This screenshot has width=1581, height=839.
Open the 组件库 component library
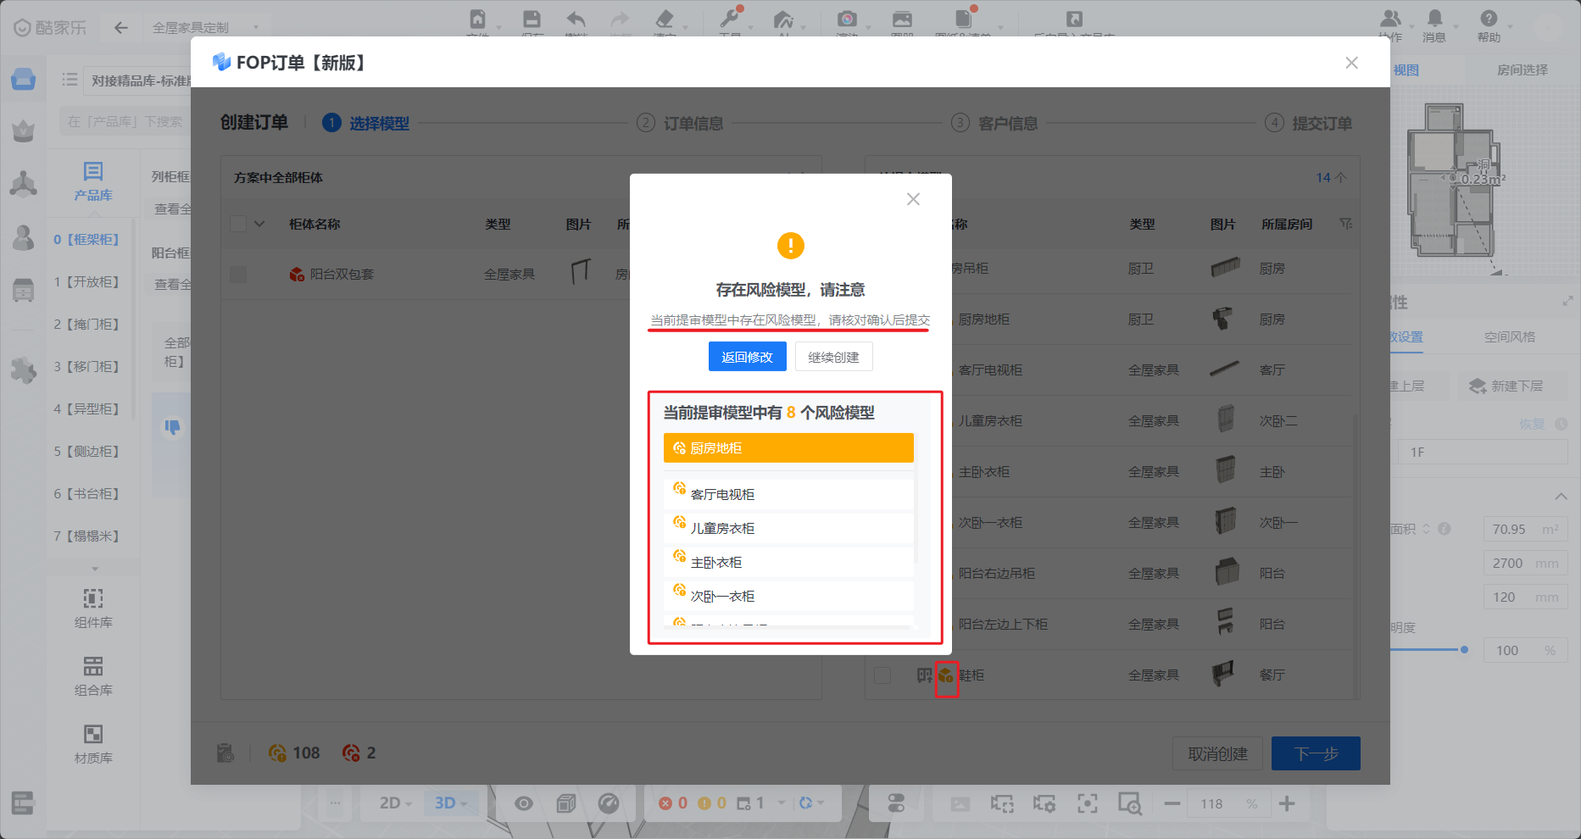tap(93, 608)
